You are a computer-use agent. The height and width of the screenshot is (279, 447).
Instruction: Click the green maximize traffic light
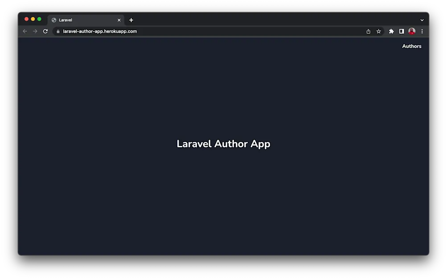39,19
